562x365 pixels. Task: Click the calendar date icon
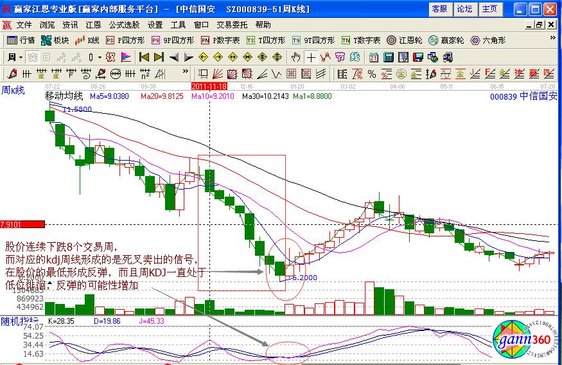point(374,57)
